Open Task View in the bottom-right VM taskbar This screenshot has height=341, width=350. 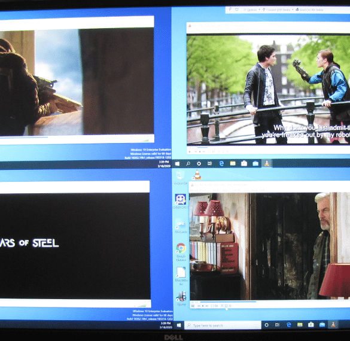(x=277, y=325)
